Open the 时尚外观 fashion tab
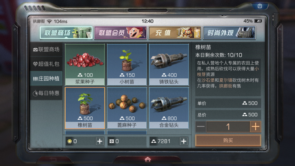 coord(229,33)
